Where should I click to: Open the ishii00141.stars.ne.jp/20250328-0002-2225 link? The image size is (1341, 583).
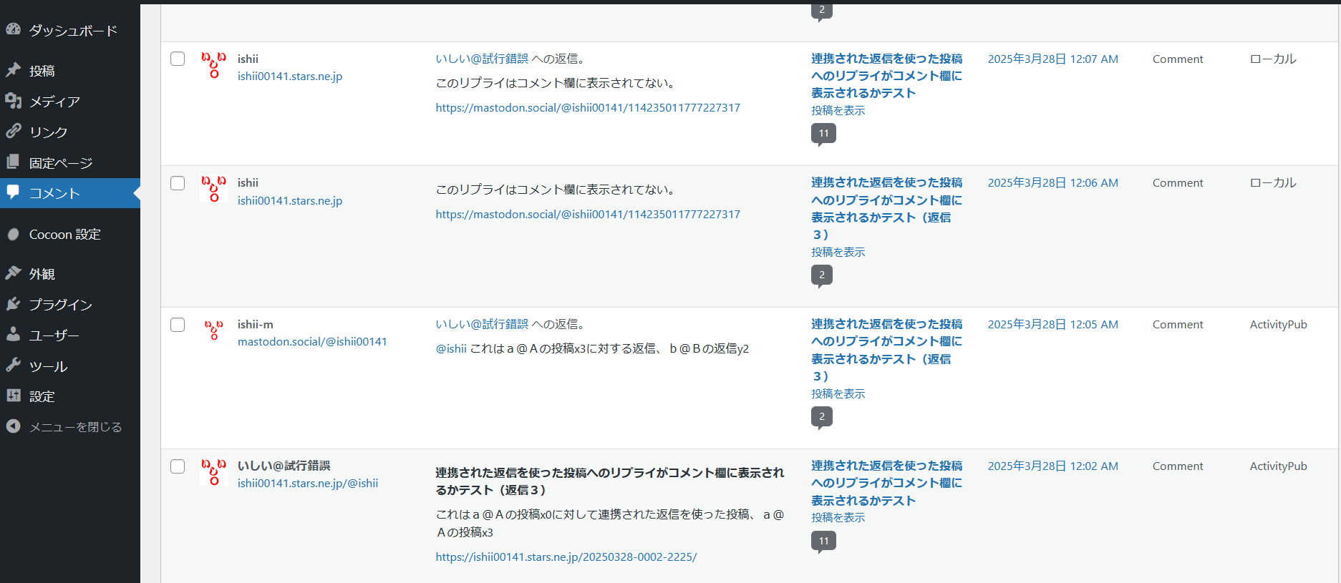pos(566,557)
